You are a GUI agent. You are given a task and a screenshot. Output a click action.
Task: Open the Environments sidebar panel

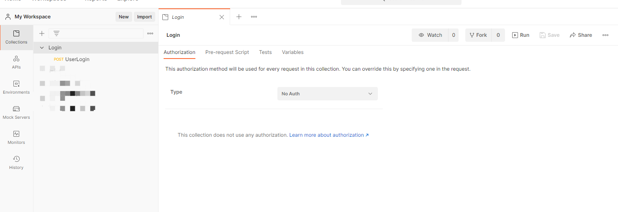click(16, 87)
